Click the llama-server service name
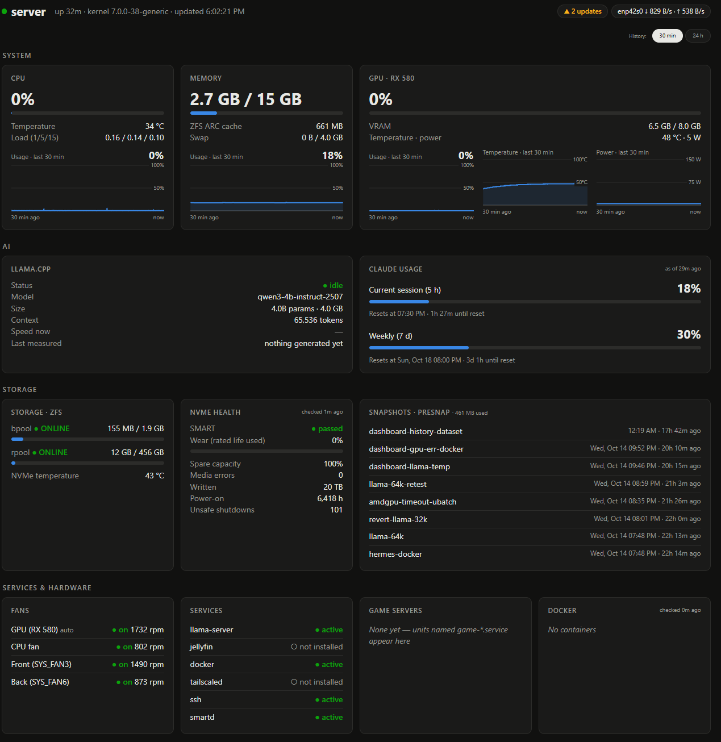This screenshot has height=742, width=721. click(x=211, y=630)
